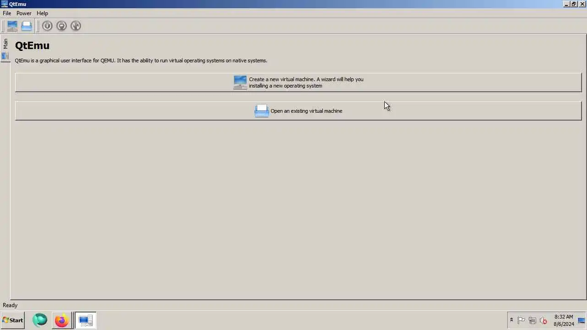The width and height of the screenshot is (587, 330).
Task: Click the restart machine toolbar icon
Action: point(76,26)
